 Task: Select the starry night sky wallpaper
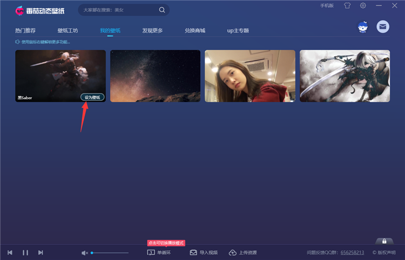coord(155,76)
